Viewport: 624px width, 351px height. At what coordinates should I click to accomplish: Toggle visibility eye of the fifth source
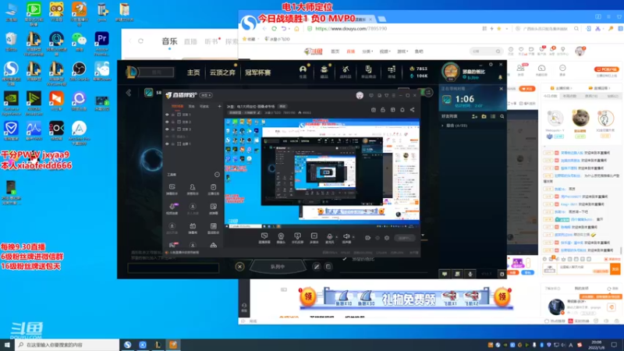[167, 144]
